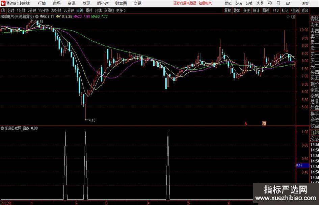Click the 多股 multi-stock toolbar button

pyautogui.click(x=246, y=10)
